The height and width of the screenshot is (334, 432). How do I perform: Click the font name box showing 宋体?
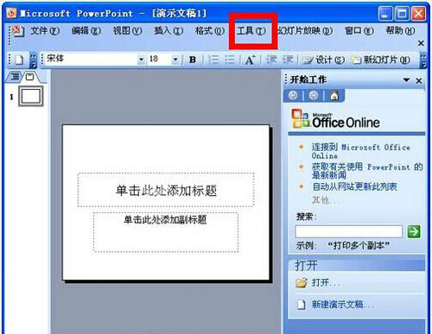click(x=92, y=60)
